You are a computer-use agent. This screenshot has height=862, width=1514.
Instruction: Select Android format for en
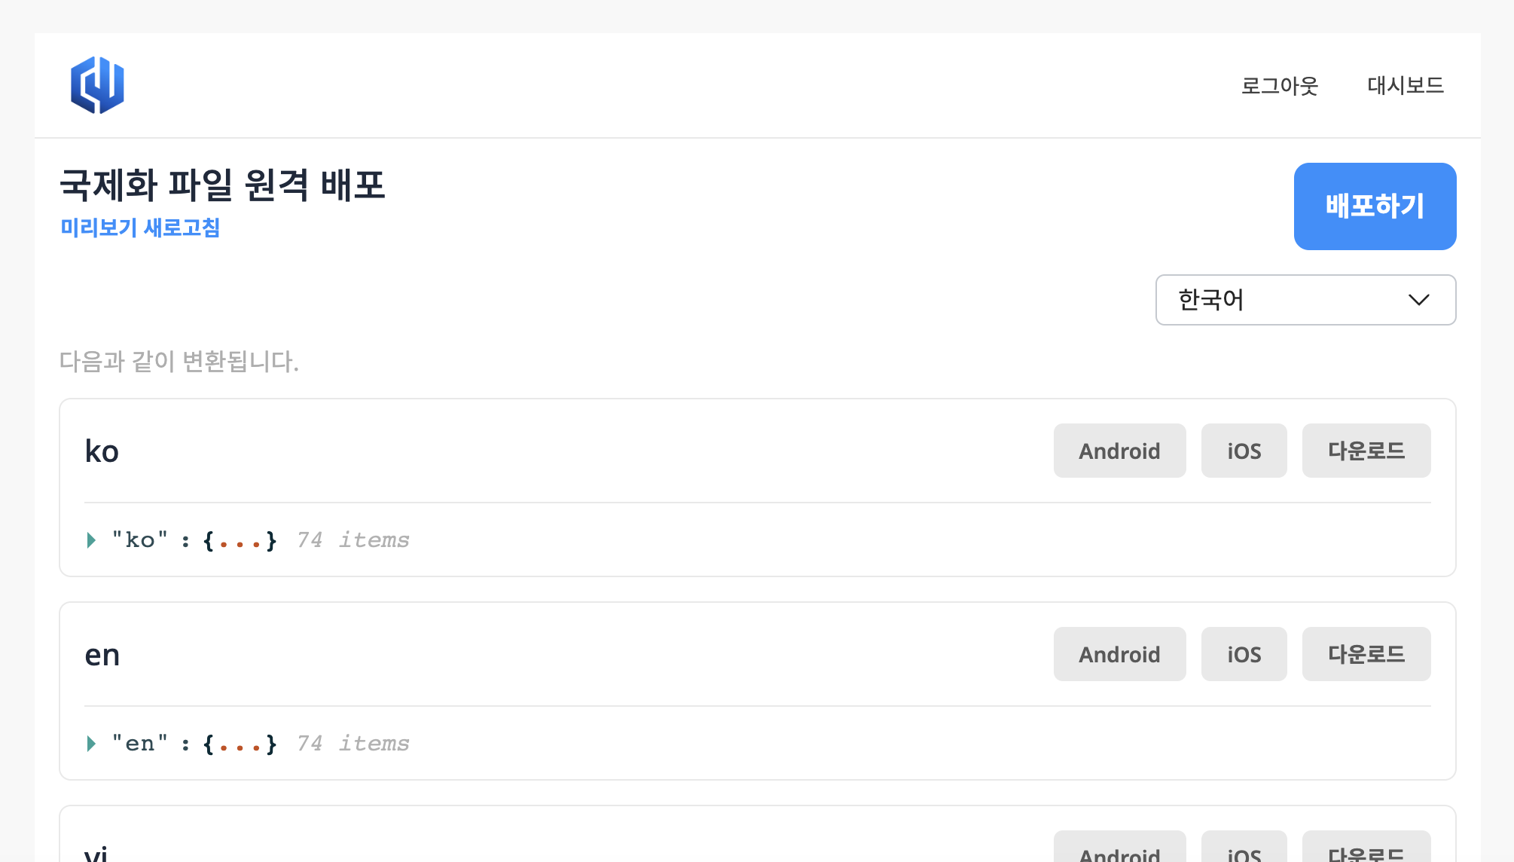(1119, 654)
